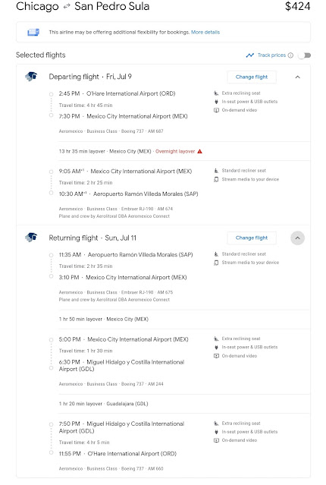Click the Track prices info icon

pos(290,55)
